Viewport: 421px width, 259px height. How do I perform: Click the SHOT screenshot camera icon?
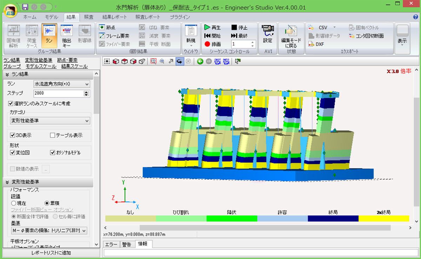pos(217,61)
